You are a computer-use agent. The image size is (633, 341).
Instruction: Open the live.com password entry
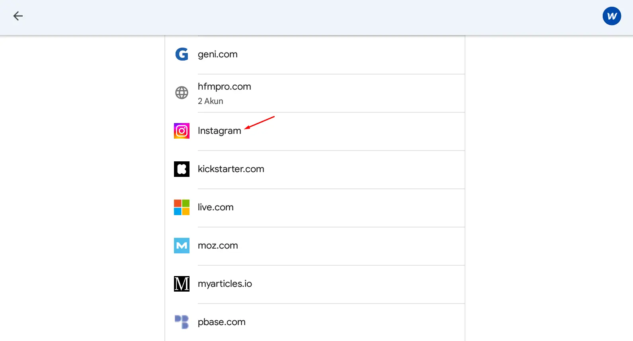(x=315, y=208)
